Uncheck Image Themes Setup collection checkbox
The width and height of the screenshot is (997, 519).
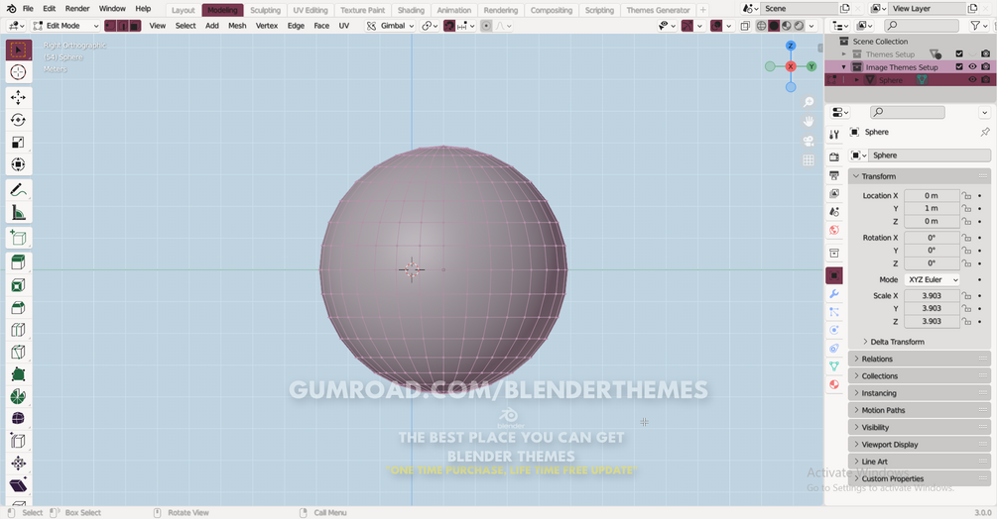coord(959,66)
